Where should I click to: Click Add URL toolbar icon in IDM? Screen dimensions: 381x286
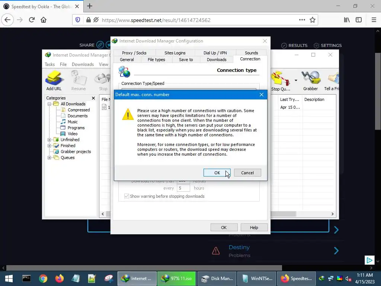pyautogui.click(x=54, y=81)
